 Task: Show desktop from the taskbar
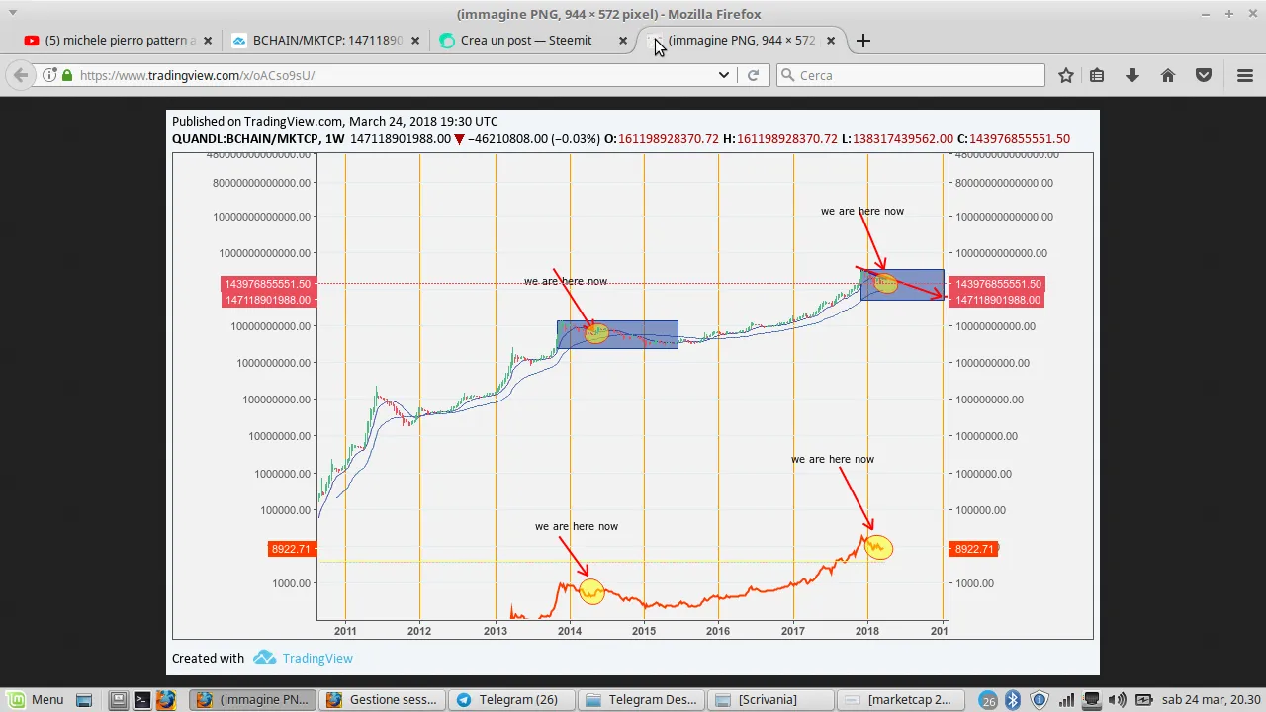pyautogui.click(x=84, y=700)
